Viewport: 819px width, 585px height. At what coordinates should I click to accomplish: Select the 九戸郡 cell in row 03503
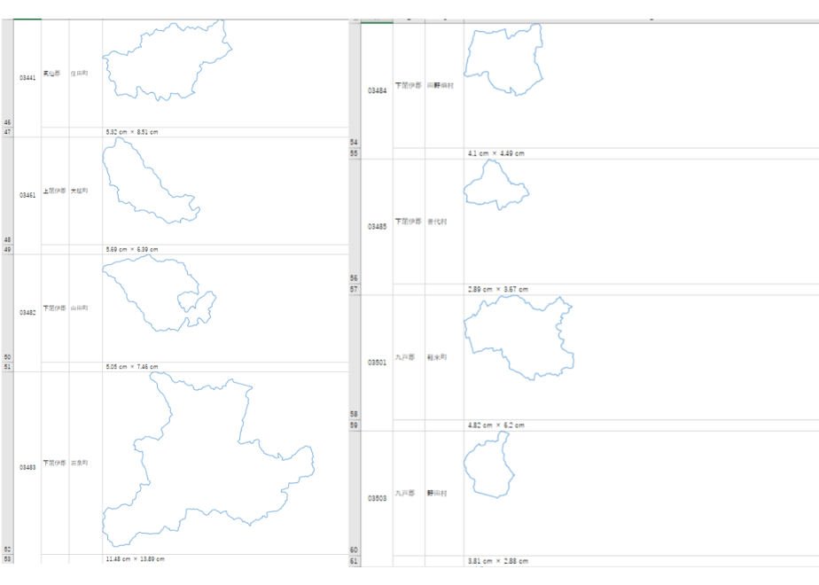point(409,493)
